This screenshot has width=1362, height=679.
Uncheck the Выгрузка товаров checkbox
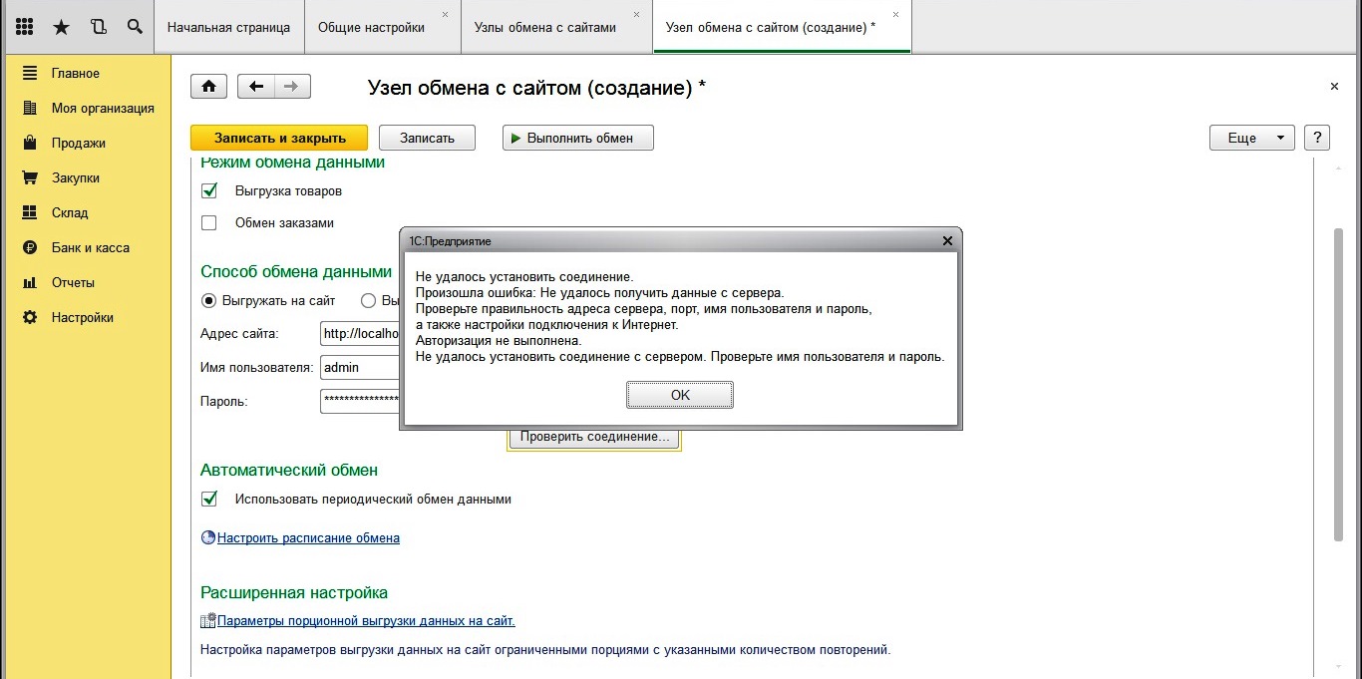[209, 190]
